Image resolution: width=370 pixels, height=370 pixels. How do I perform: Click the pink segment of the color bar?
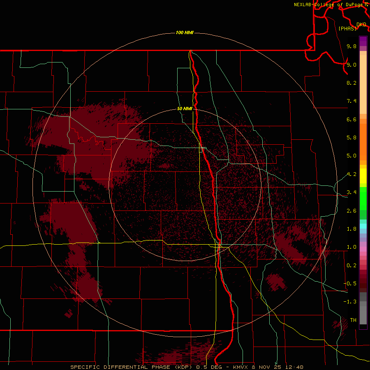coord(363,249)
